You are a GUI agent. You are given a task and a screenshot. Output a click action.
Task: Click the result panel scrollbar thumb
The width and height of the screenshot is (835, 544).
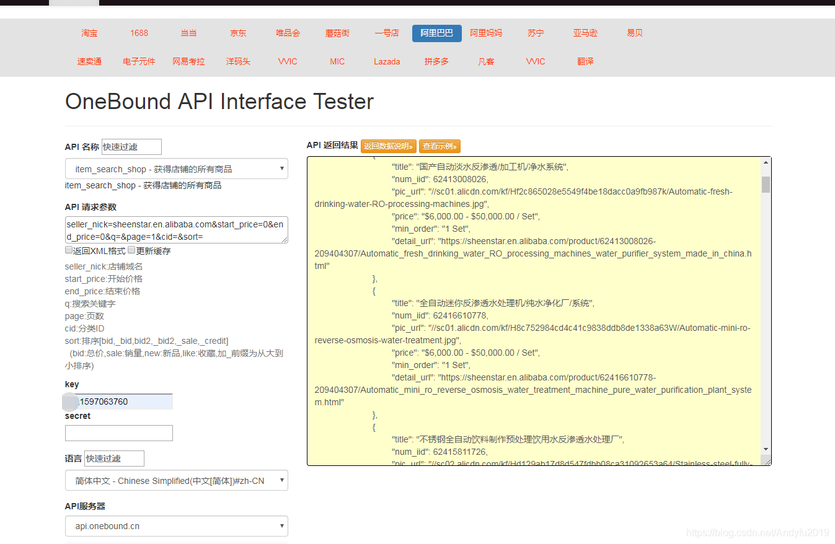point(766,184)
